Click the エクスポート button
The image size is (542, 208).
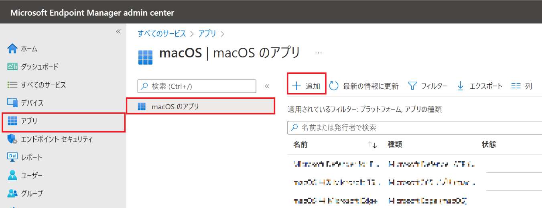click(479, 86)
